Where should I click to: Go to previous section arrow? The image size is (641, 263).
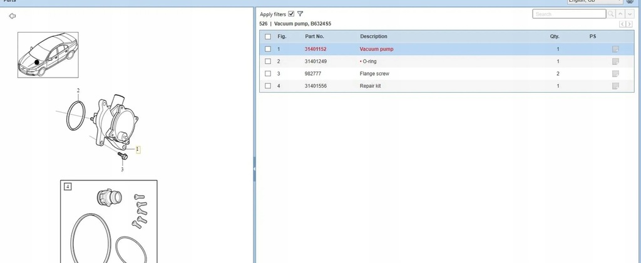click(x=623, y=24)
